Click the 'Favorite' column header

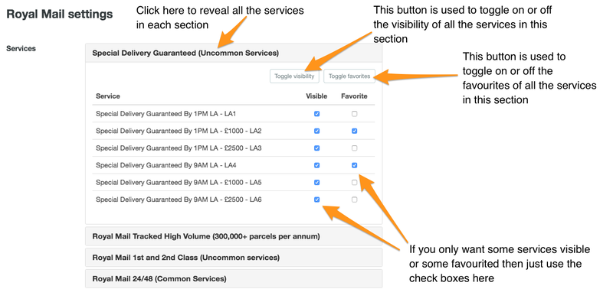pyautogui.click(x=354, y=96)
